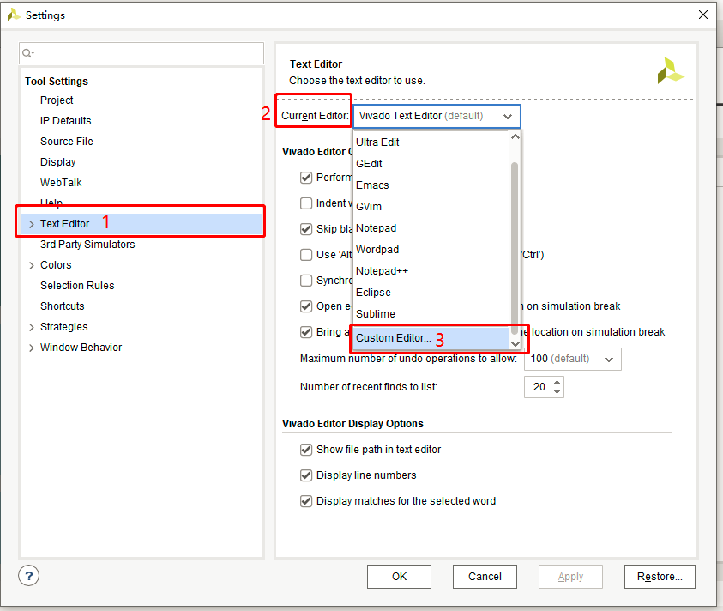Choose Sublime in the editor list

coord(431,314)
